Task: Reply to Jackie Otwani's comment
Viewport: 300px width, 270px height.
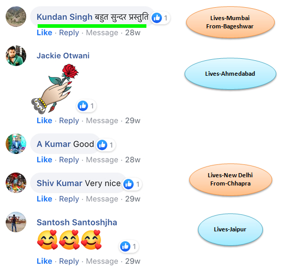Action: click(69, 121)
